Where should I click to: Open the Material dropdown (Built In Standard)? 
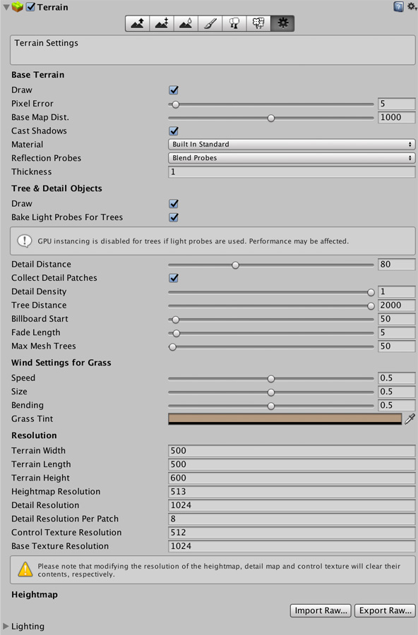[x=292, y=144]
